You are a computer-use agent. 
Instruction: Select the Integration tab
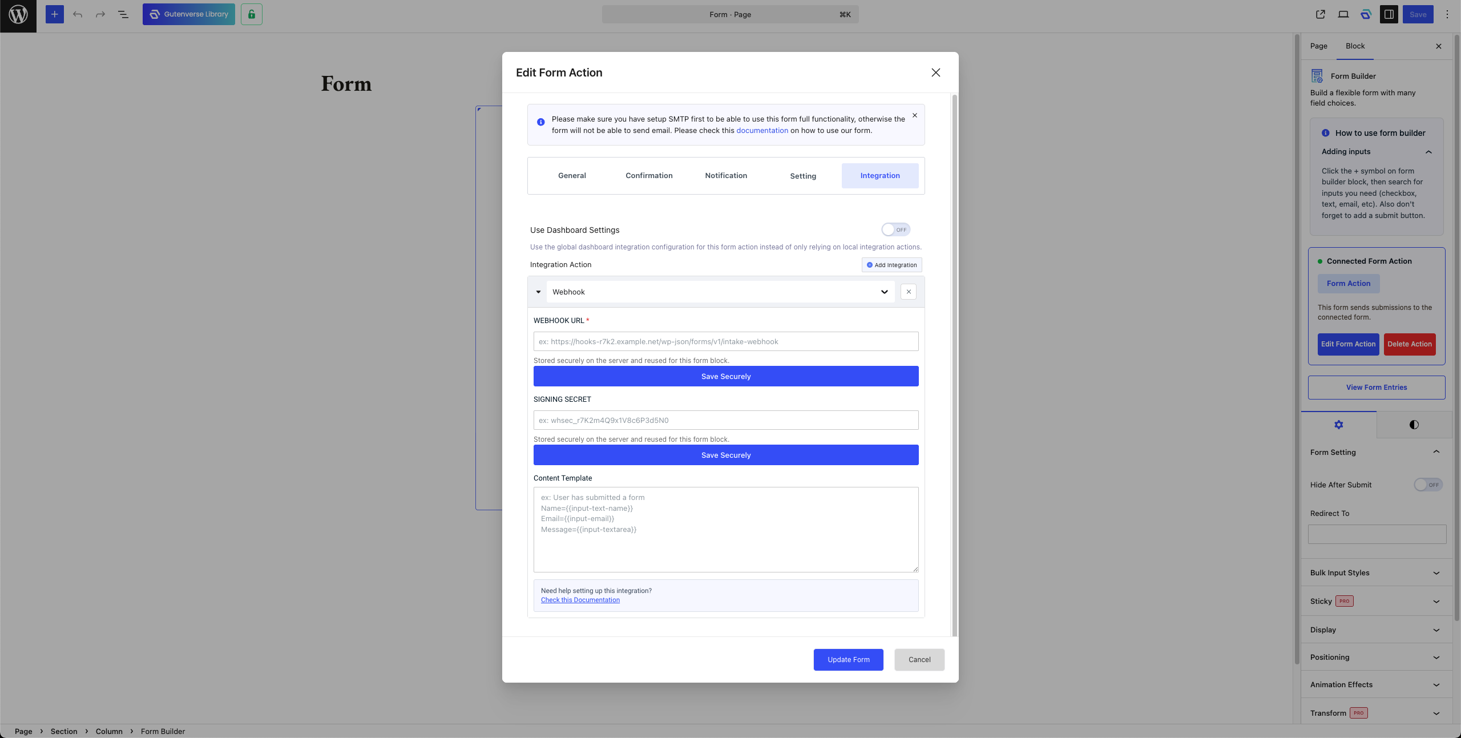pos(880,176)
